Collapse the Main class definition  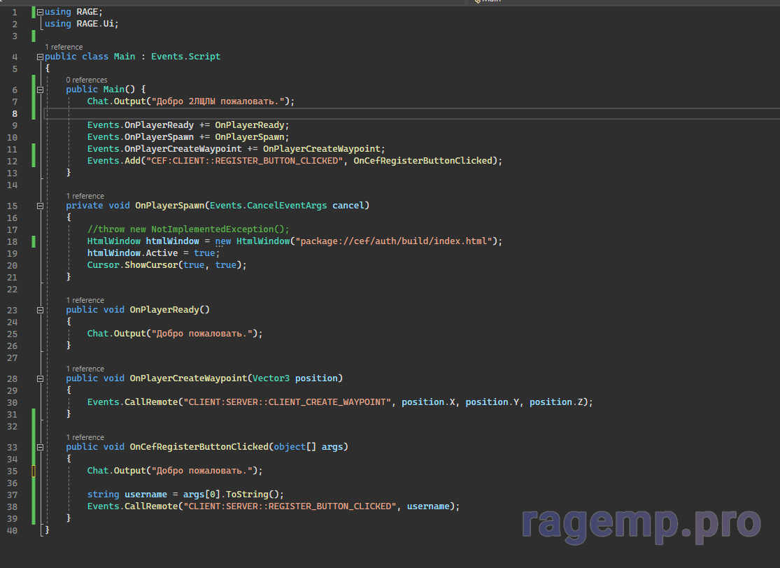(x=40, y=57)
